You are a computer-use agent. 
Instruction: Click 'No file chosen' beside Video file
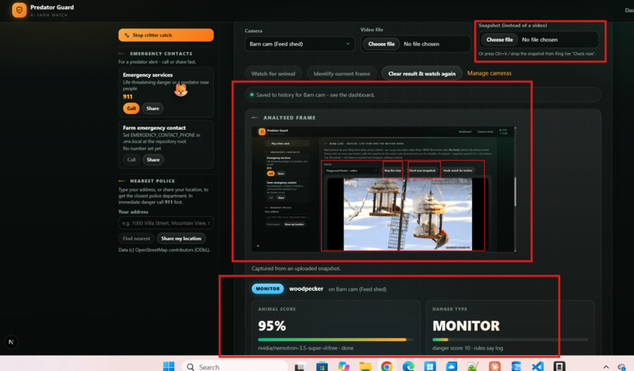422,44
